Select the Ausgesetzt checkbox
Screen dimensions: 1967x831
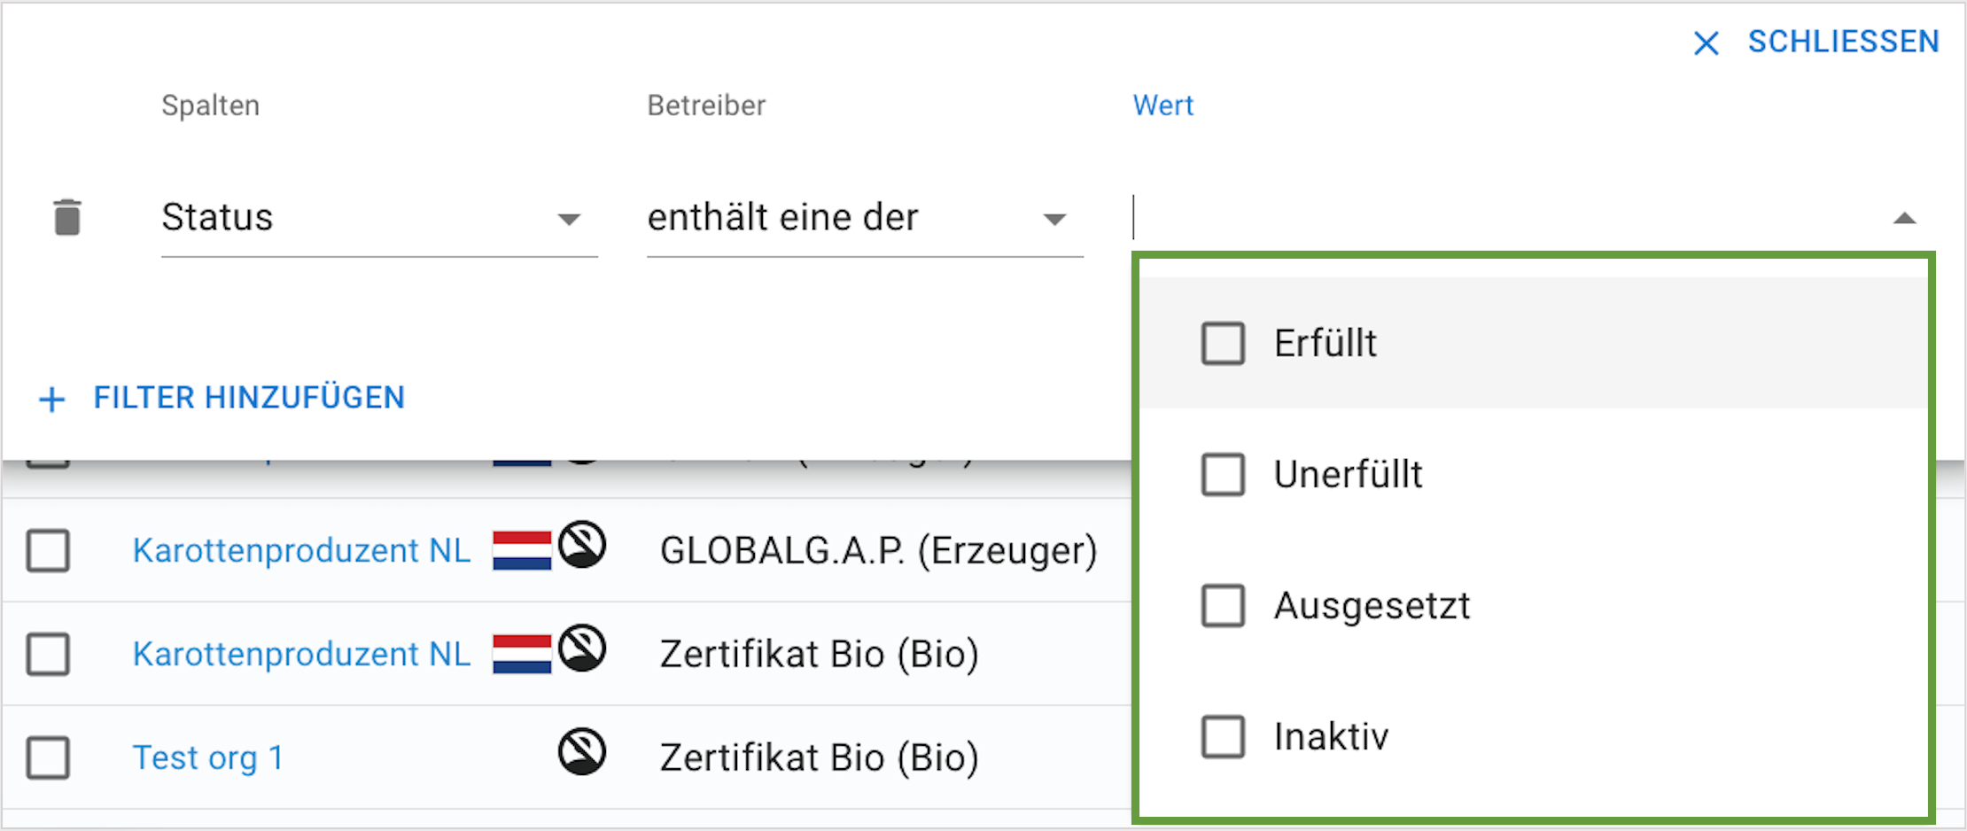coord(1223,605)
